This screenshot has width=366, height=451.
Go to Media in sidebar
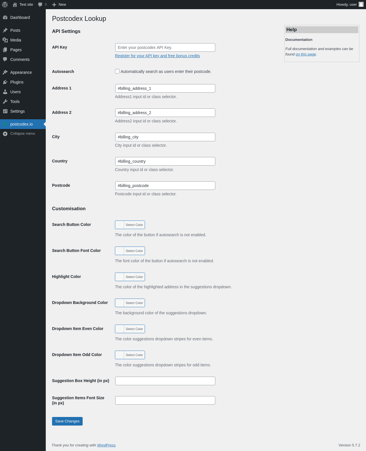pyautogui.click(x=23, y=40)
